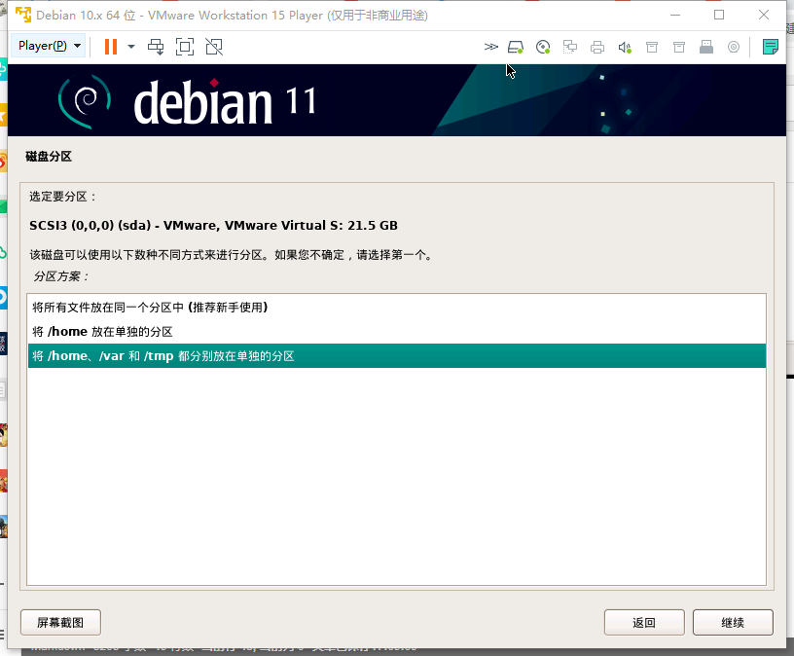Pause the virtual machine

(x=111, y=47)
